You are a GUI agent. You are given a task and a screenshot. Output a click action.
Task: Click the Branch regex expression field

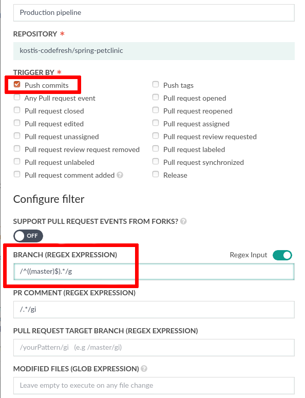[x=154, y=272]
